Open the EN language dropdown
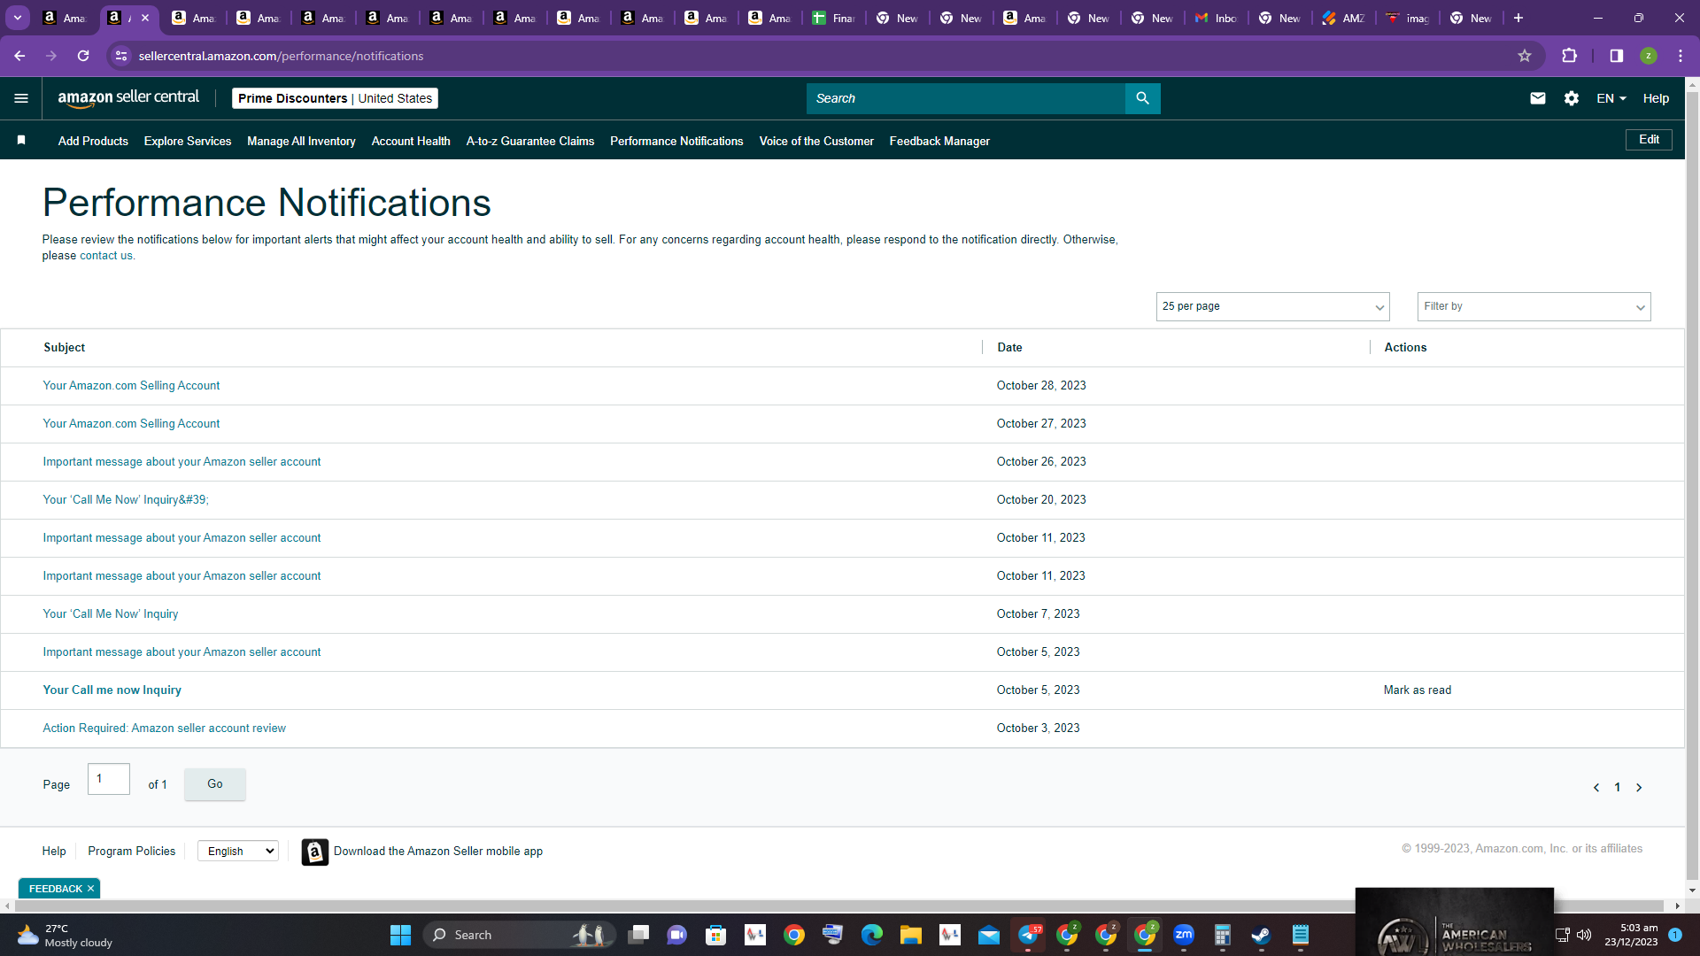Image resolution: width=1700 pixels, height=956 pixels. tap(1611, 98)
